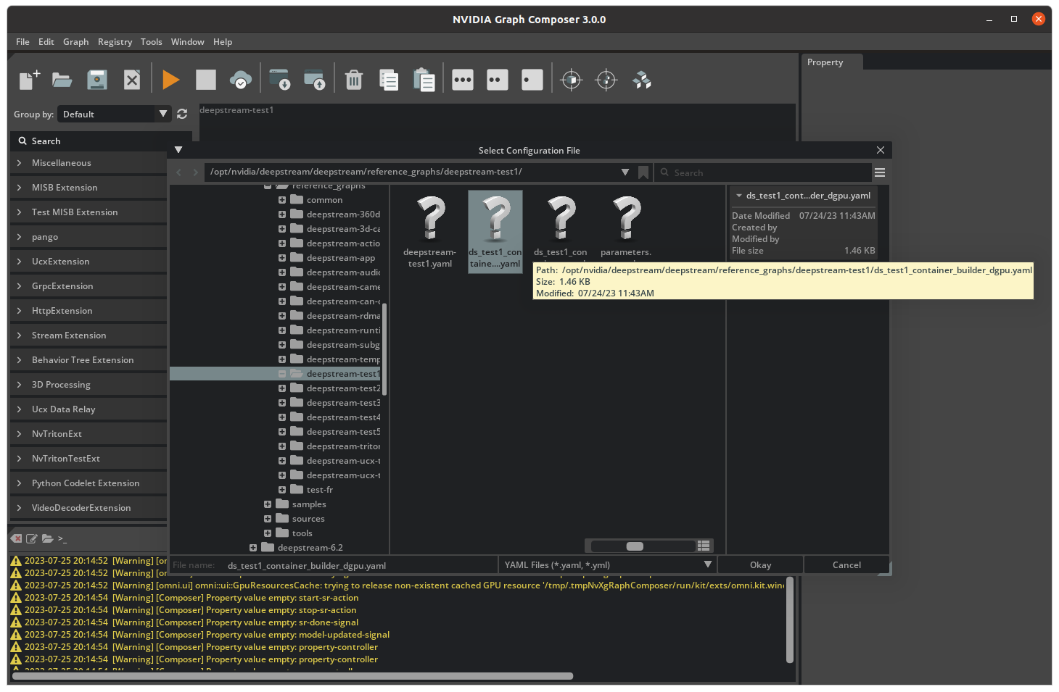Click the window upload arrow toolbar icon
Screen dimensions: 1059x692
tap(314, 80)
